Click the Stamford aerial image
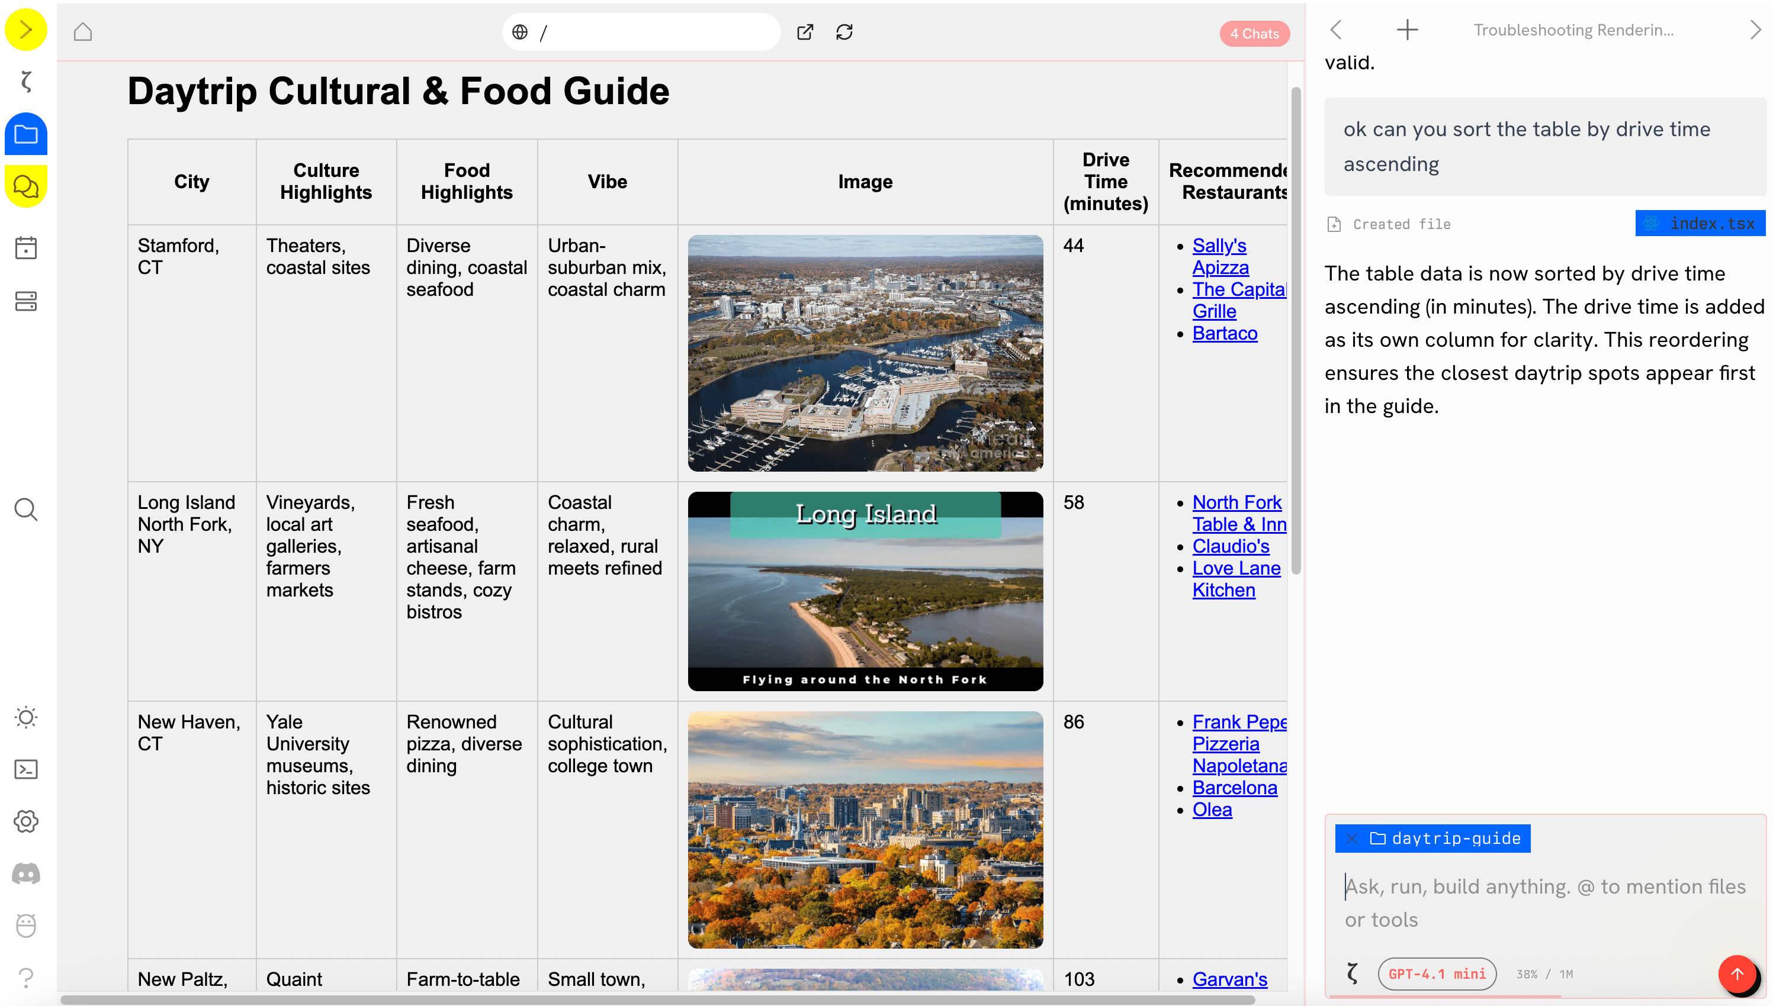 click(865, 353)
